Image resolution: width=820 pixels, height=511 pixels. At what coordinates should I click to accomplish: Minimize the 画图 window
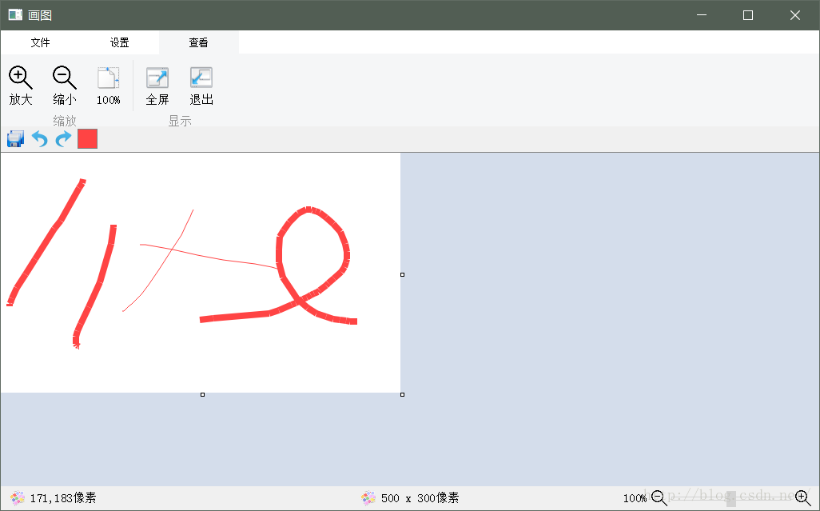coord(702,15)
